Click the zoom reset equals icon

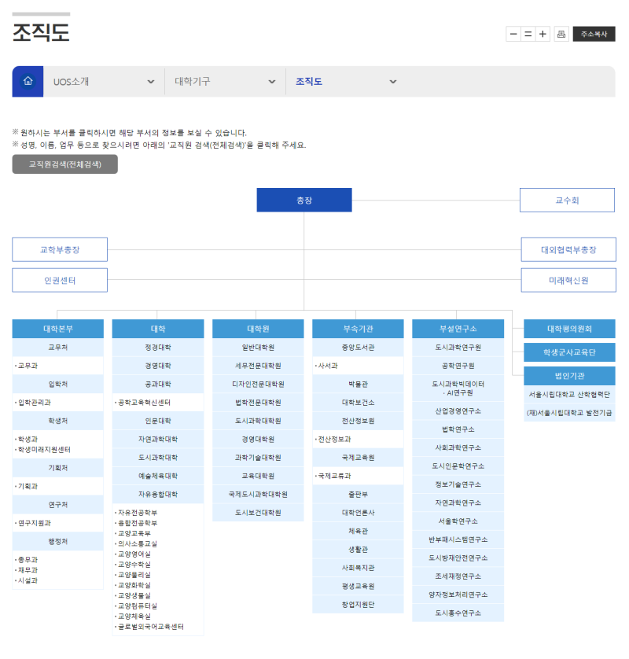(528, 35)
